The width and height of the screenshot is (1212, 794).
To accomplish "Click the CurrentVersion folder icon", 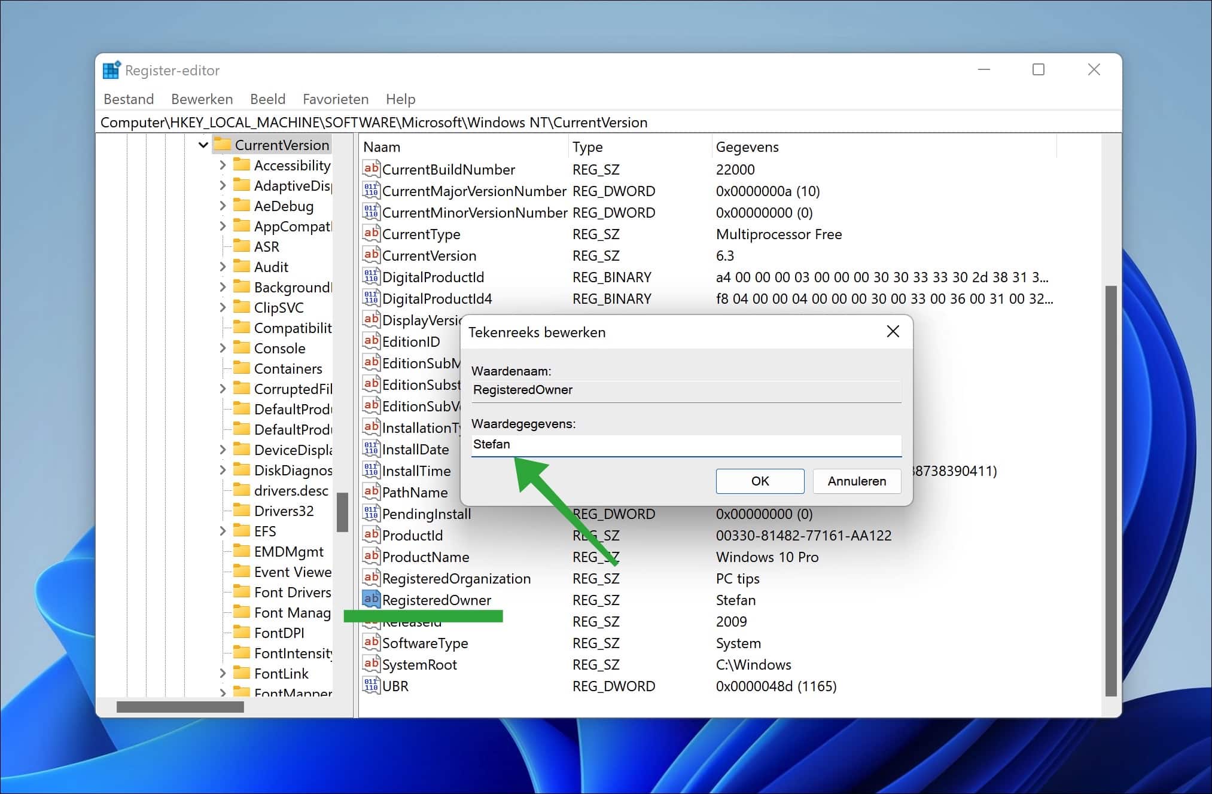I will point(223,144).
